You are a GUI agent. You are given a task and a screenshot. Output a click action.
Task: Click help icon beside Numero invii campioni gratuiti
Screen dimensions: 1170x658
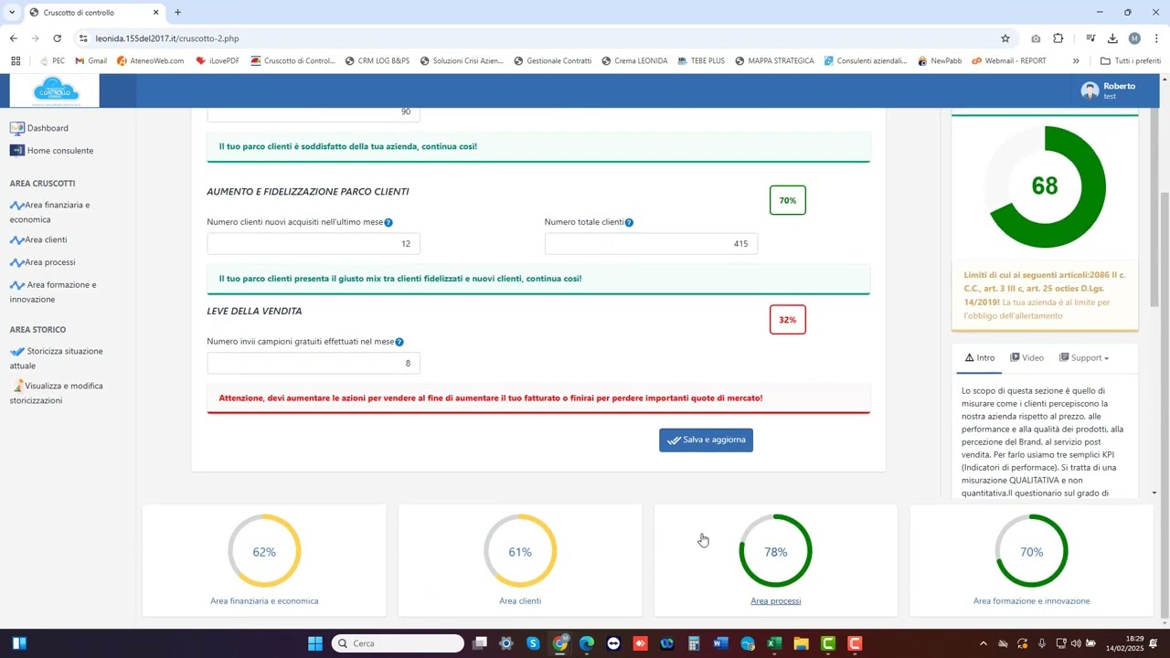point(399,342)
